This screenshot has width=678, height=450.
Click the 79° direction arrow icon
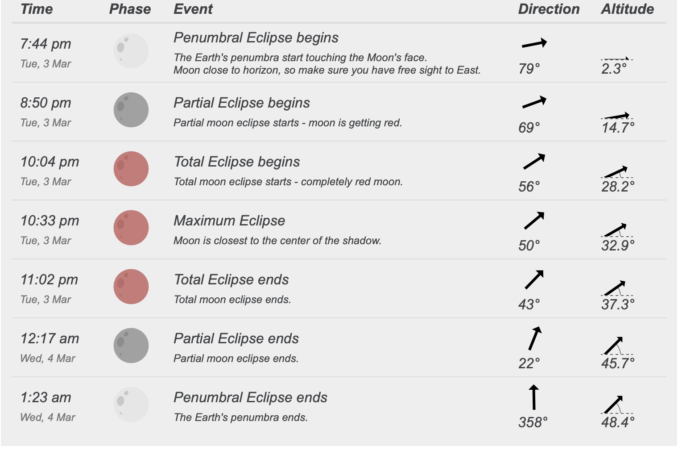click(x=534, y=43)
